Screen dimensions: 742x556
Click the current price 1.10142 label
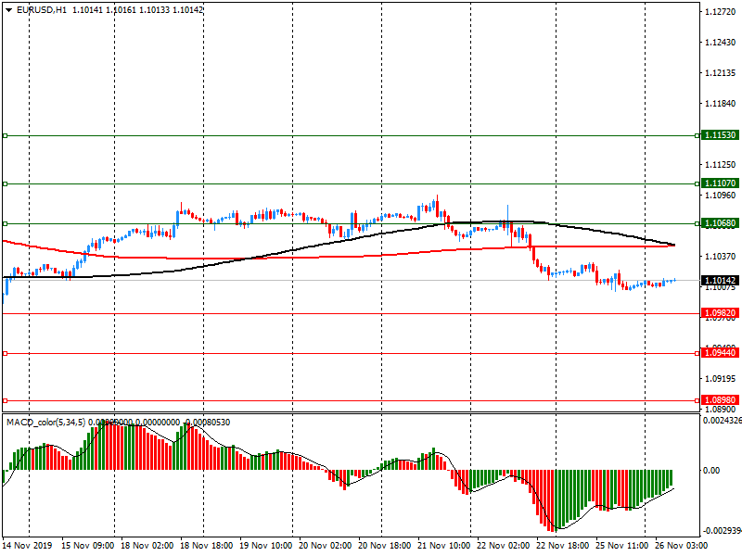[720, 281]
